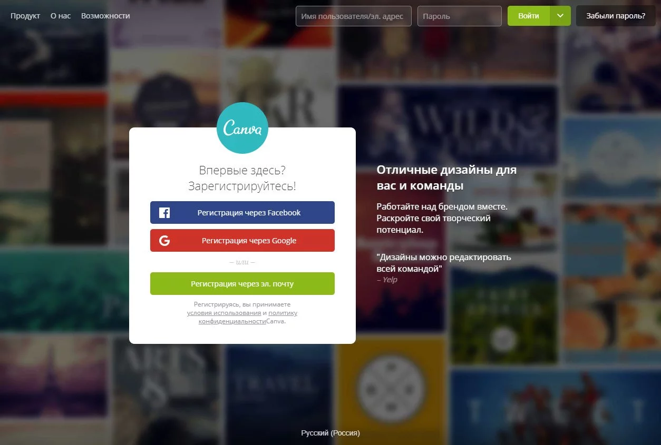This screenshot has height=445, width=661.
Task: Click the Canva logo circle
Action: tap(242, 128)
